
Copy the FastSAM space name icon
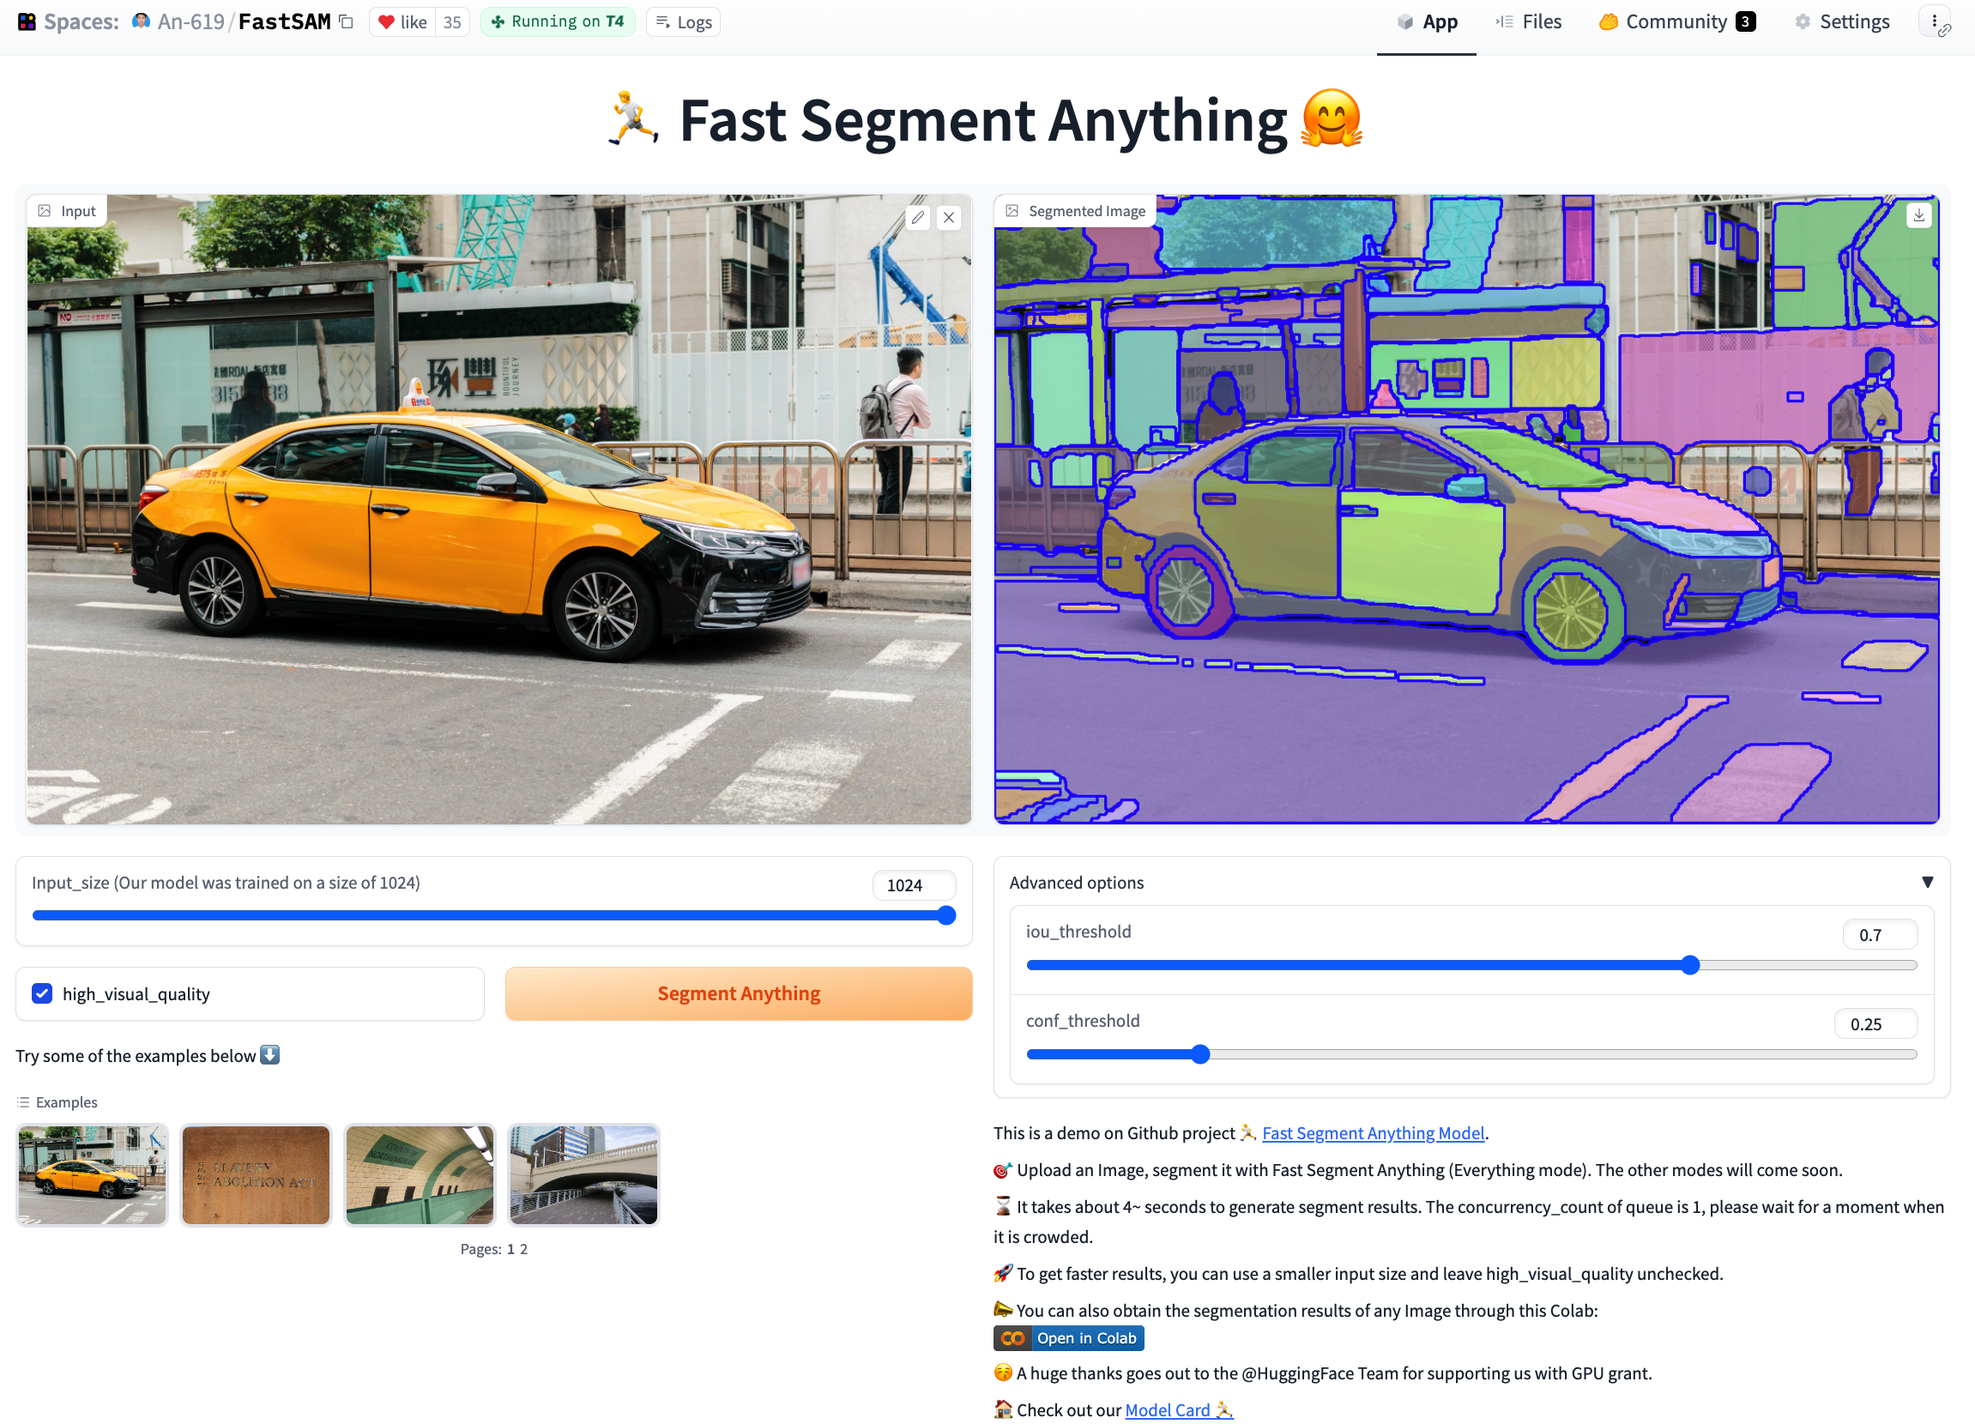346,21
